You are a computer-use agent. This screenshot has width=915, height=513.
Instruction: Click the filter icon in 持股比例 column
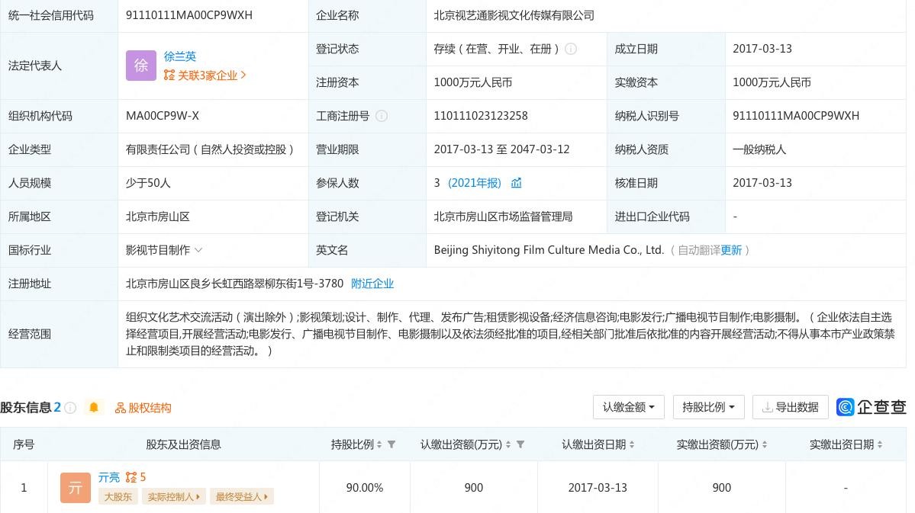point(391,444)
